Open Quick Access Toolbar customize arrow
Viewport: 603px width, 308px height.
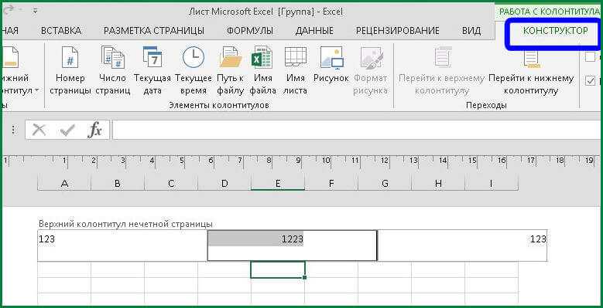35,11
